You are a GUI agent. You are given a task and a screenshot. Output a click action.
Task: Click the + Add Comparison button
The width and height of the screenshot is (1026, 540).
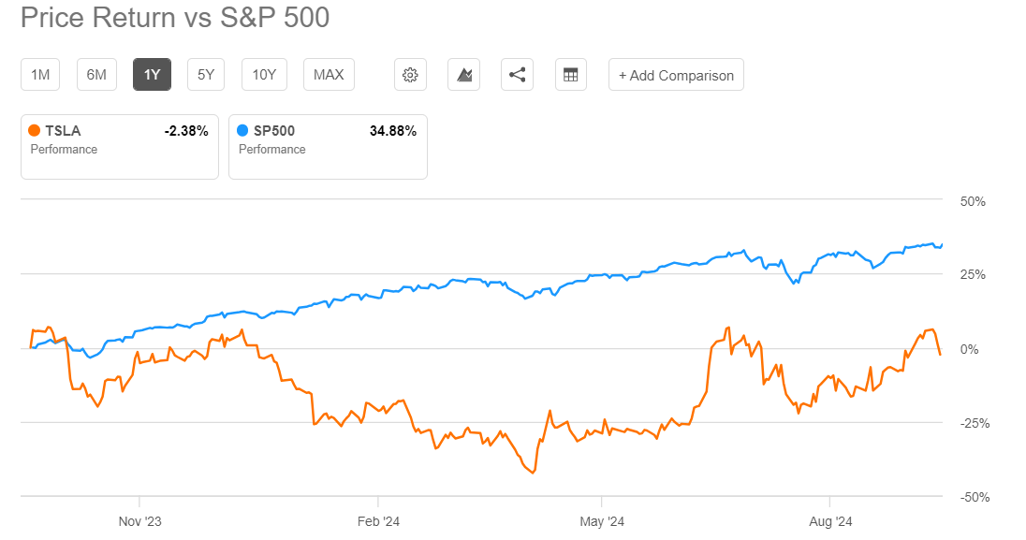(x=676, y=74)
